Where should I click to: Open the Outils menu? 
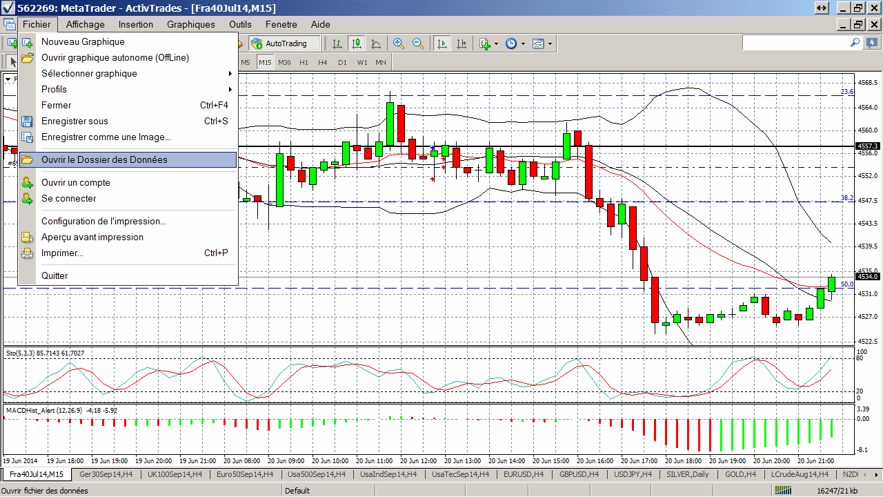click(x=241, y=24)
